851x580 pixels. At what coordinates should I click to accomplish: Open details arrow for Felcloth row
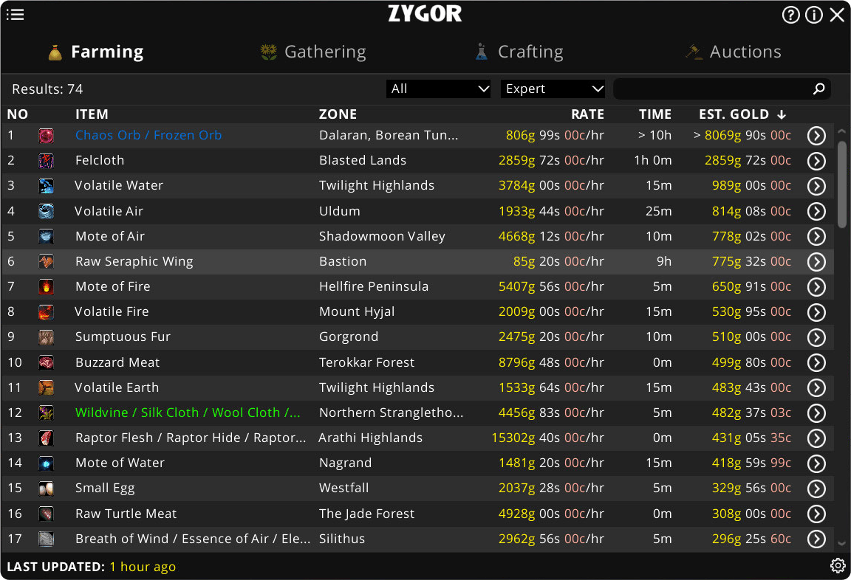coord(816,160)
